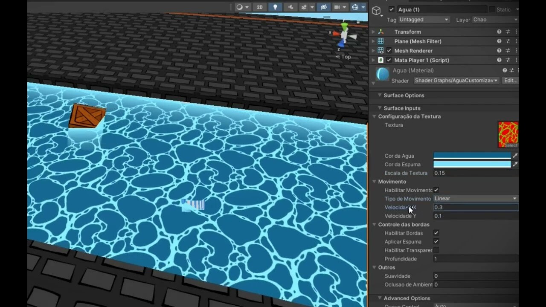Open the Tipo de Movimento dropdown
Image resolution: width=546 pixels, height=307 pixels.
click(x=476, y=198)
